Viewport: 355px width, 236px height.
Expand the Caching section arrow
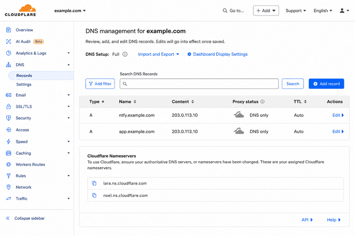[x=69, y=153]
